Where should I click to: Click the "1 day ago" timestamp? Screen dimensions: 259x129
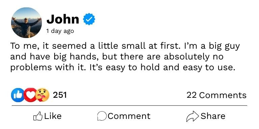pos(60,31)
